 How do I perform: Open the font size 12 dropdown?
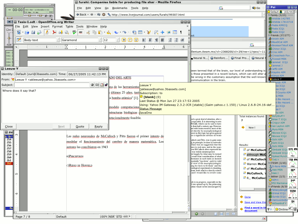coord(117,40)
